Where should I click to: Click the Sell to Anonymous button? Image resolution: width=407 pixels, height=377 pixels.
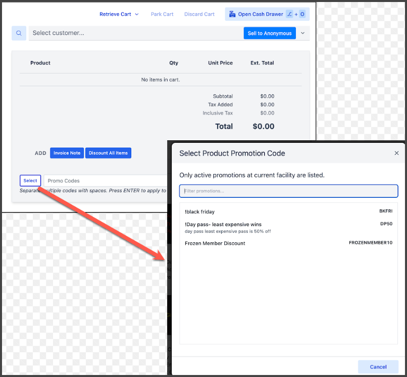click(270, 33)
